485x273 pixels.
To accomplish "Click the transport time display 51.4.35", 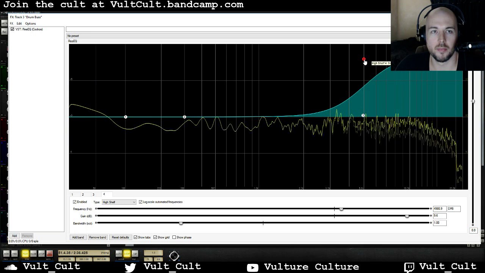I will [84, 253].
